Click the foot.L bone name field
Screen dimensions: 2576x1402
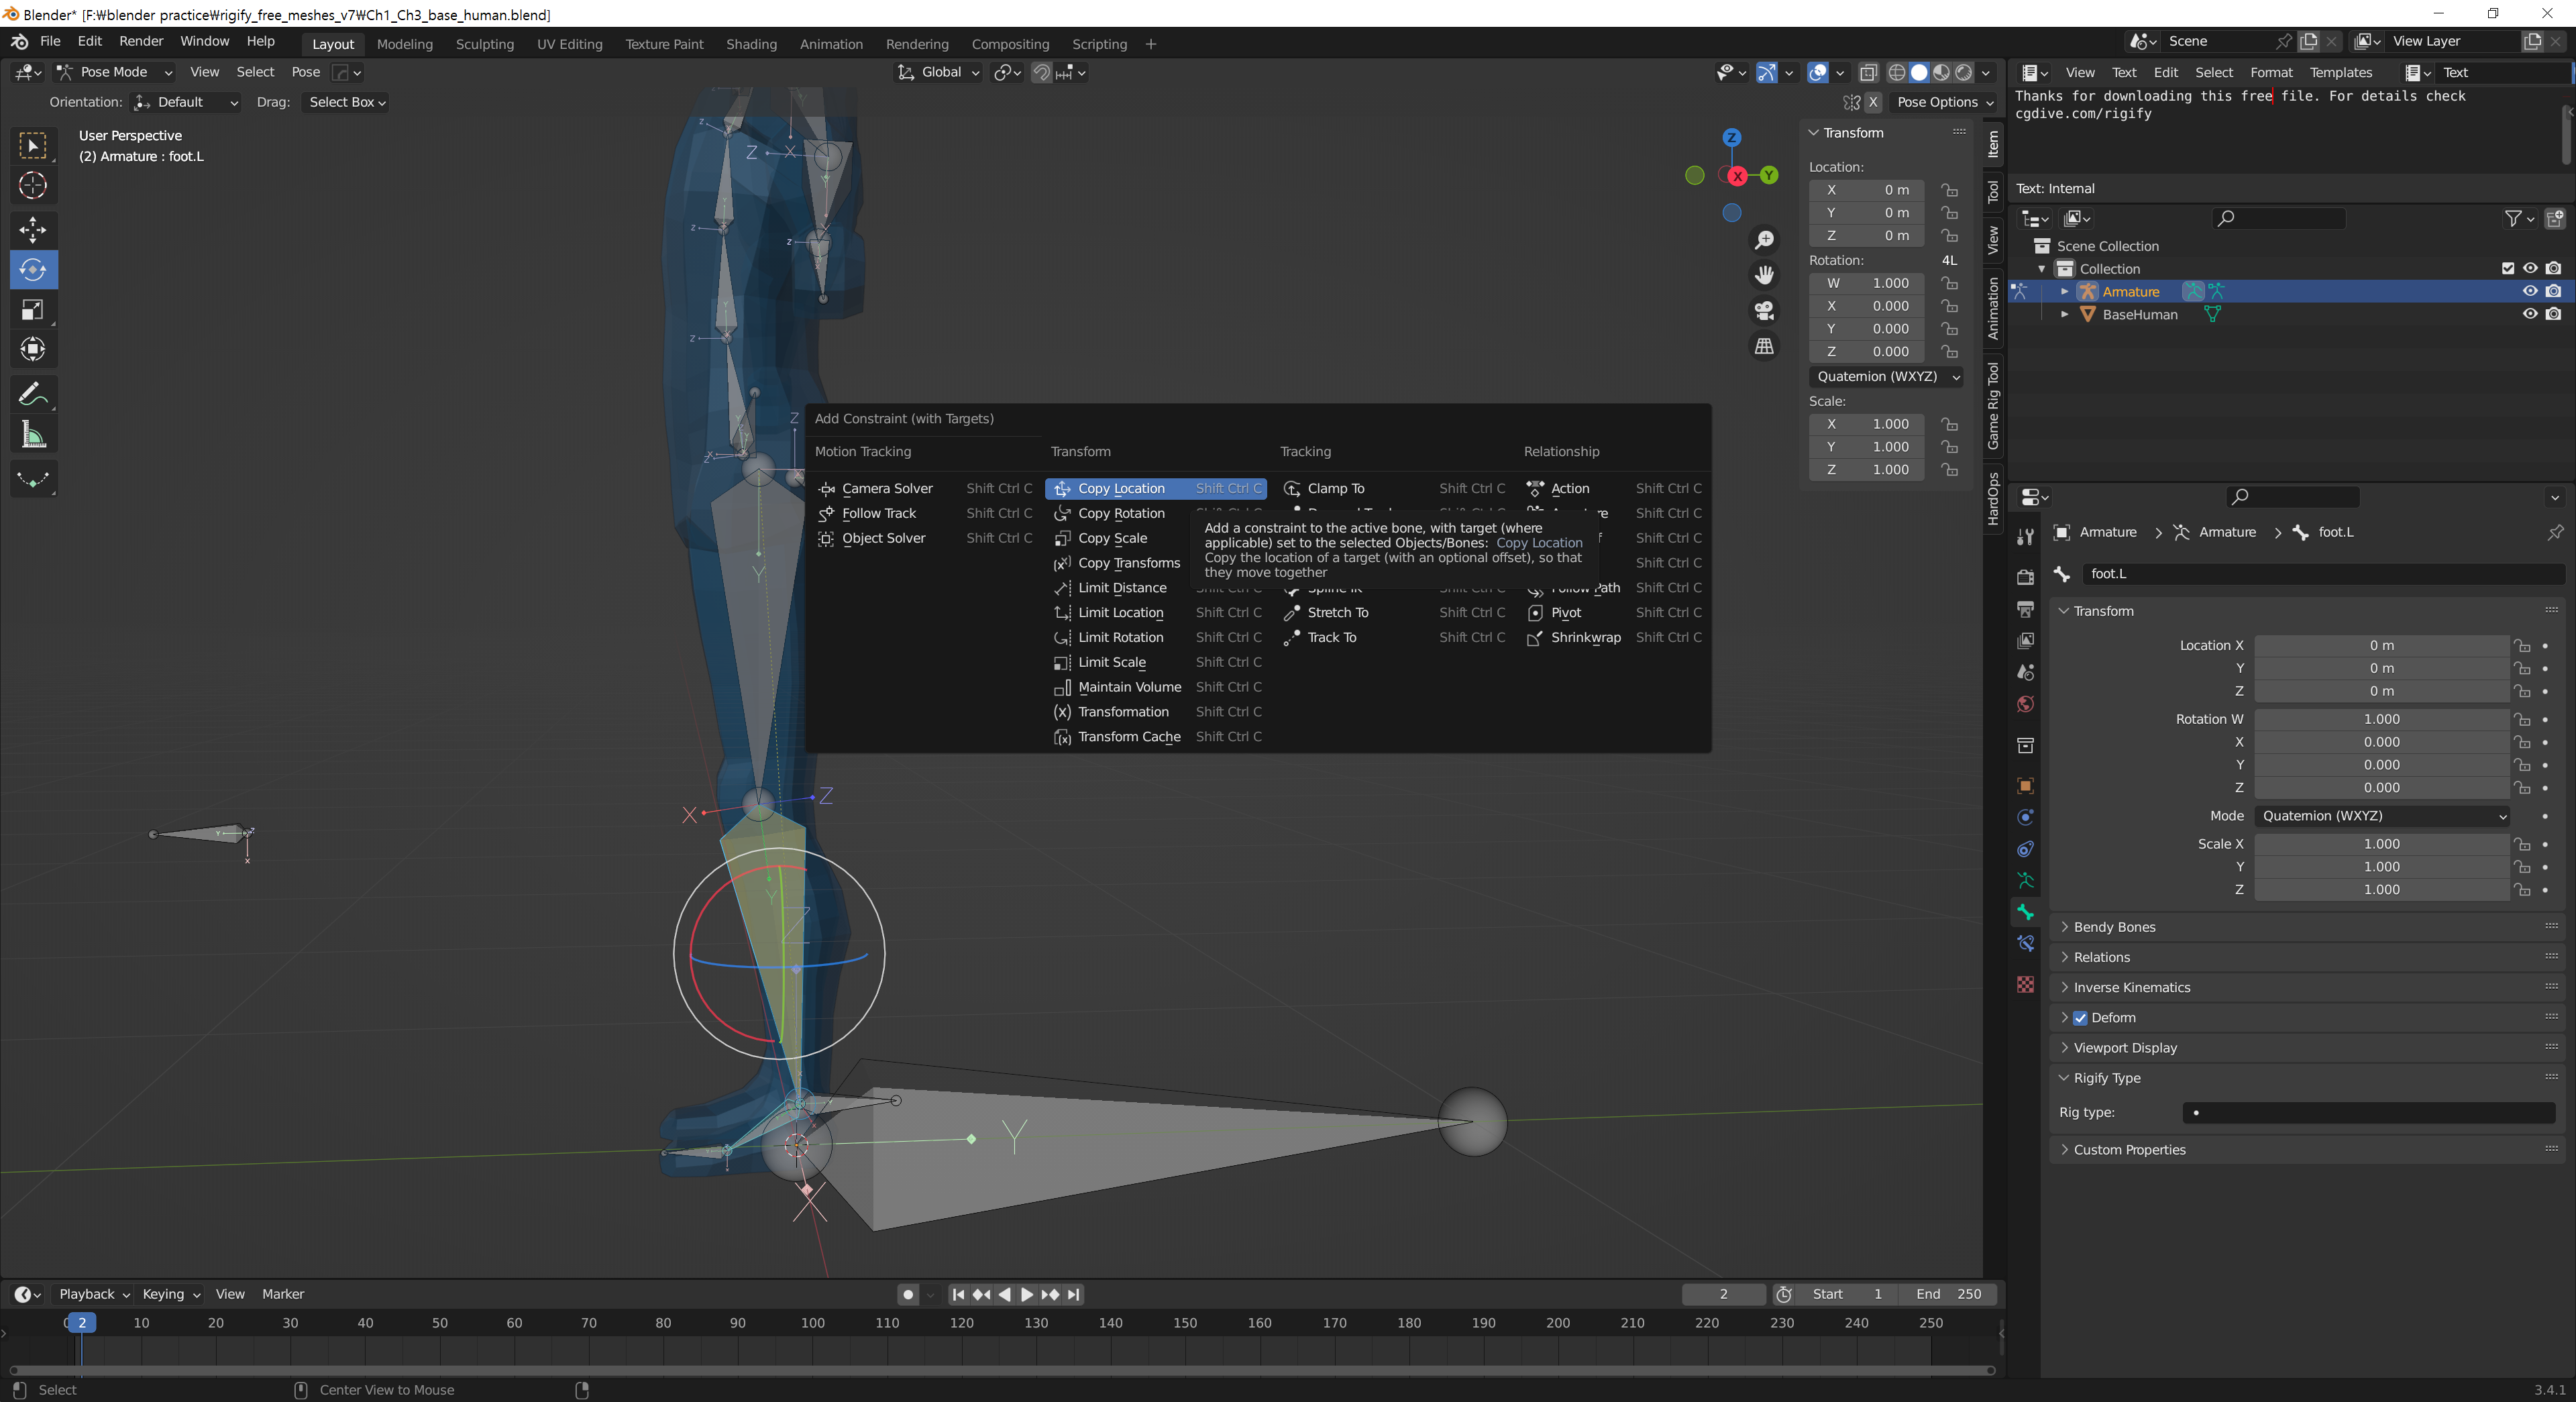2320,574
